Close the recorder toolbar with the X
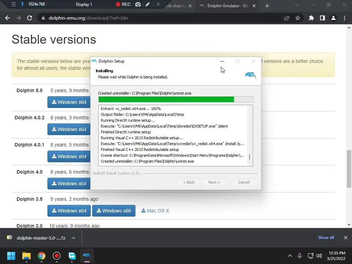352x264 pixels. pos(158,4)
